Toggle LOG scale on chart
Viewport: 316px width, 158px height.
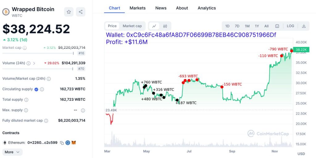pos(290,26)
